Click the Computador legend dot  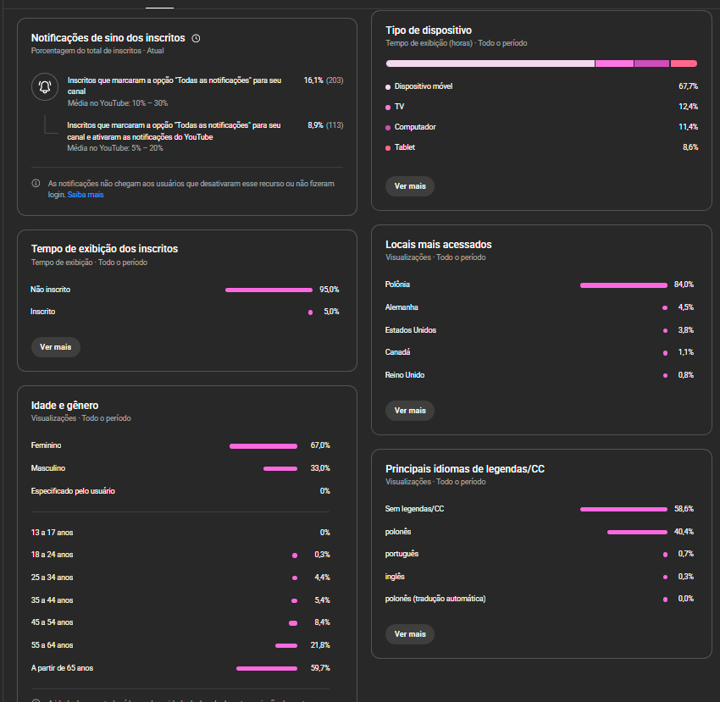388,127
